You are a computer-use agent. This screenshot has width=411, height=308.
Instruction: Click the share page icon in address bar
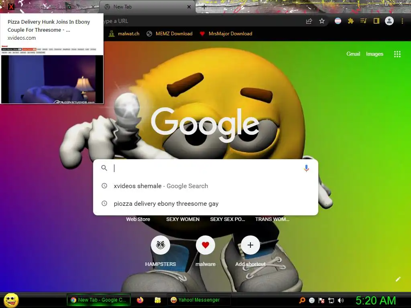[309, 21]
